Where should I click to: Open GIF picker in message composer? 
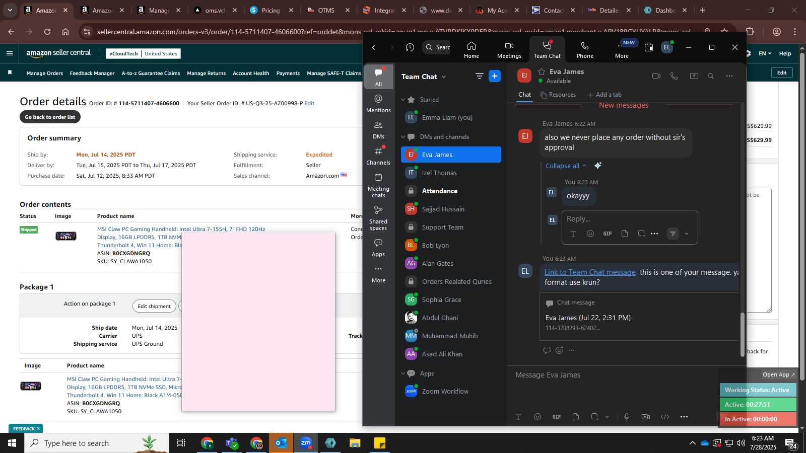(556, 417)
